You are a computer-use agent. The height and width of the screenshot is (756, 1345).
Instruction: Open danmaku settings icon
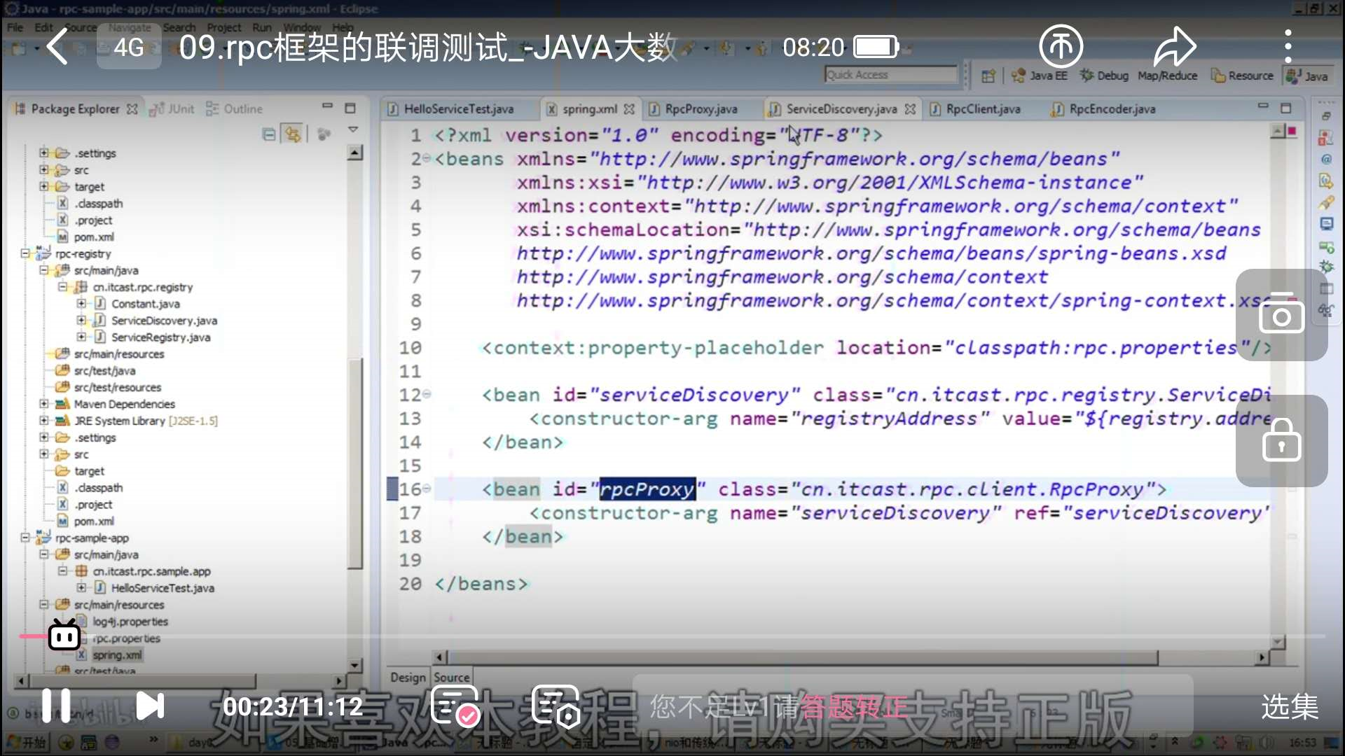(x=556, y=706)
